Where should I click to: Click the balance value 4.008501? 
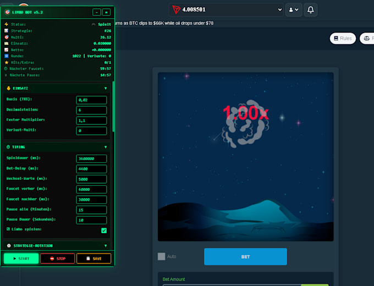(194, 9)
